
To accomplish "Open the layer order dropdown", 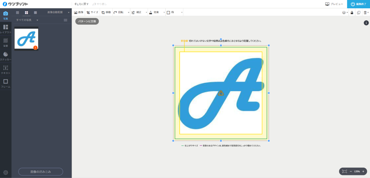I will 345,12.
